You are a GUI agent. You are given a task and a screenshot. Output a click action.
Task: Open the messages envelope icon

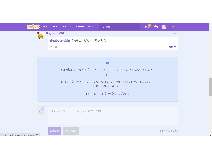pyautogui.click(x=147, y=27)
